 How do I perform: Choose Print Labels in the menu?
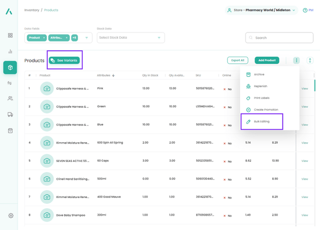(x=261, y=98)
